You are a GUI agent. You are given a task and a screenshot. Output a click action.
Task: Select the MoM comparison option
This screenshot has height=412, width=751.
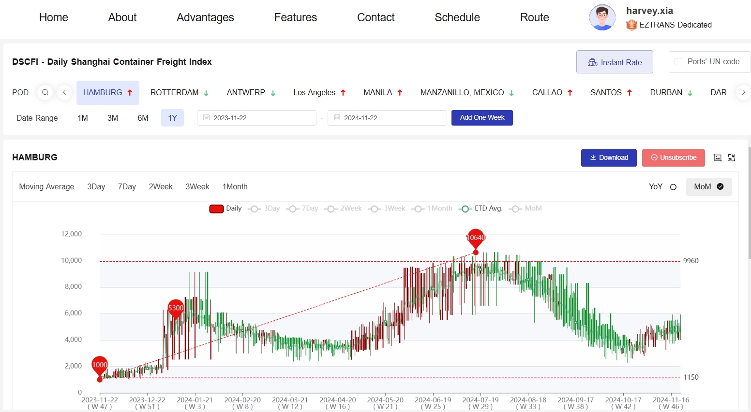(708, 187)
